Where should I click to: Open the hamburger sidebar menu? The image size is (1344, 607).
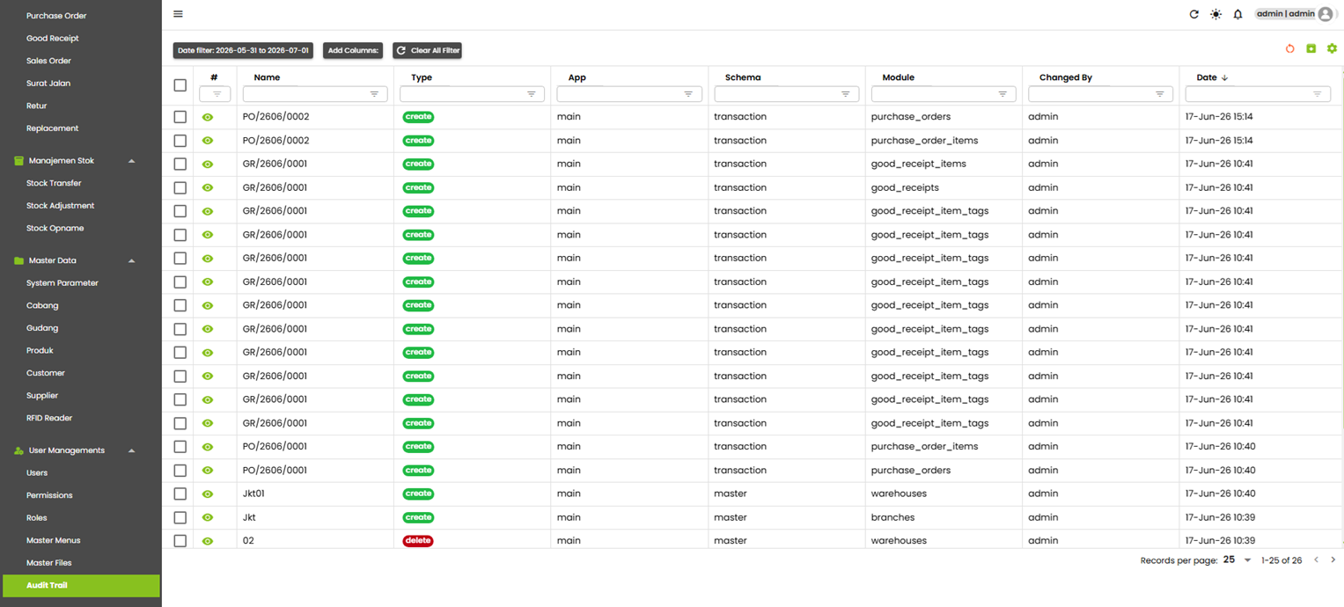click(x=178, y=14)
